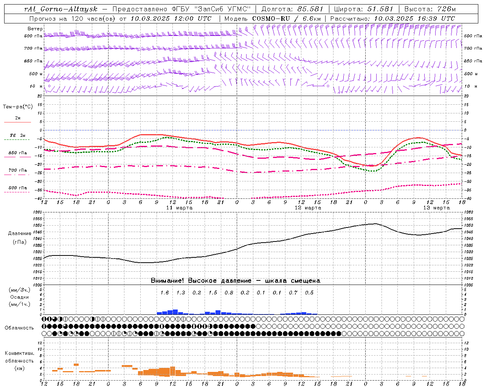Viewport: 484px width, 387px height.
Task: Click the 10 м wind level label on the left side
Action: click(x=36, y=87)
